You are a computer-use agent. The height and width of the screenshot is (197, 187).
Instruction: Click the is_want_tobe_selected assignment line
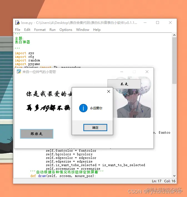(x=95, y=165)
